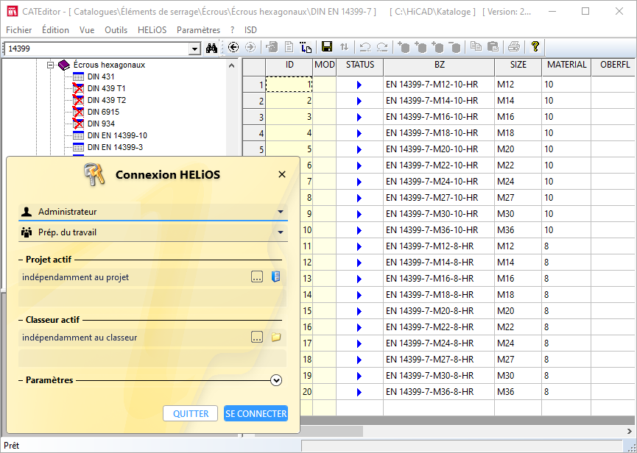Image resolution: width=637 pixels, height=453 pixels.
Task: Go back with the left arrow icon
Action: [x=233, y=48]
